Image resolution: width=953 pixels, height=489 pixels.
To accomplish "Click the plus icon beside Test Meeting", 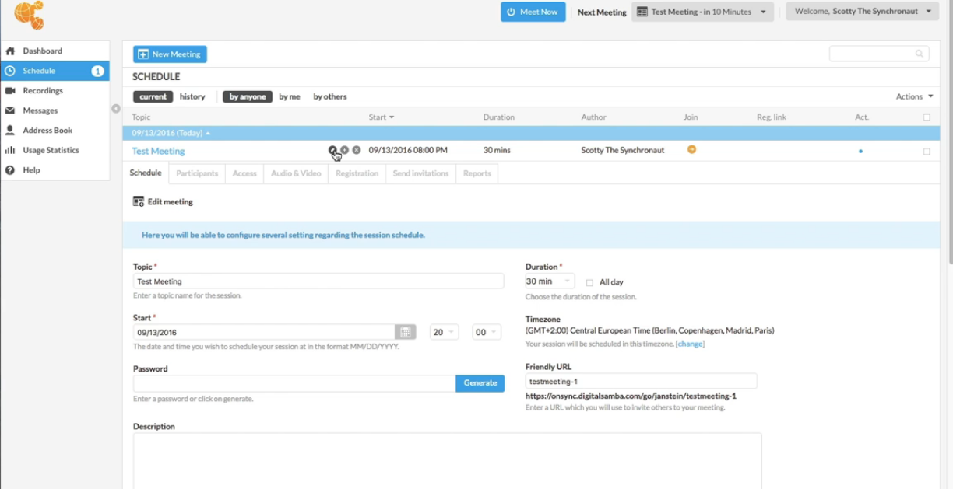I will [345, 150].
